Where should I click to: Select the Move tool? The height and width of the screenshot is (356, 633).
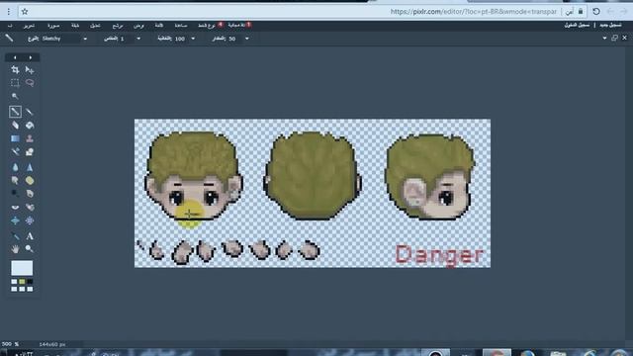coord(30,70)
